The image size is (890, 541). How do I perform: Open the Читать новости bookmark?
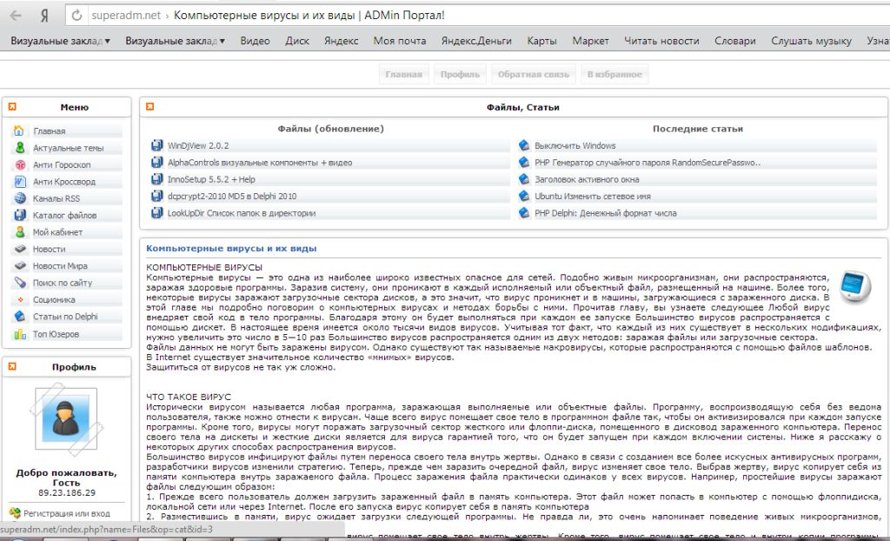(x=661, y=41)
